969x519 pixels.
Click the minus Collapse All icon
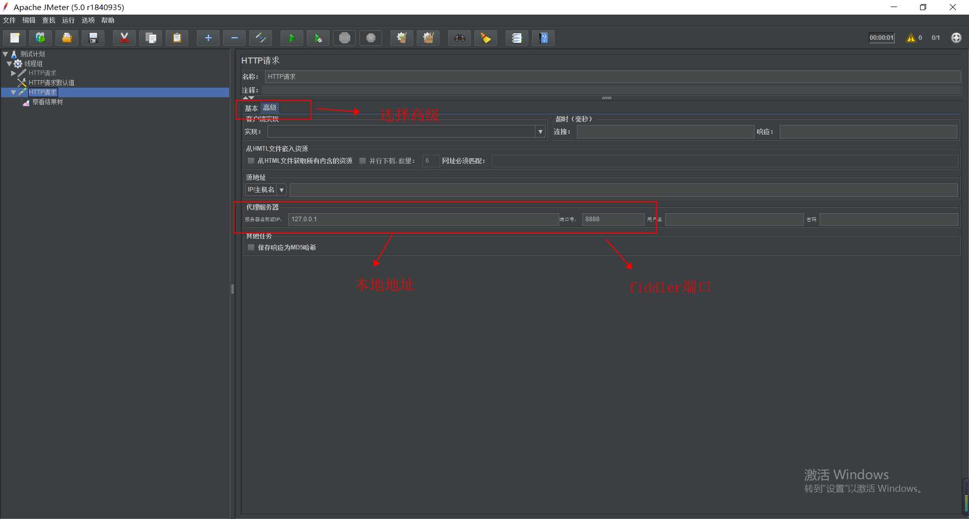coord(234,38)
